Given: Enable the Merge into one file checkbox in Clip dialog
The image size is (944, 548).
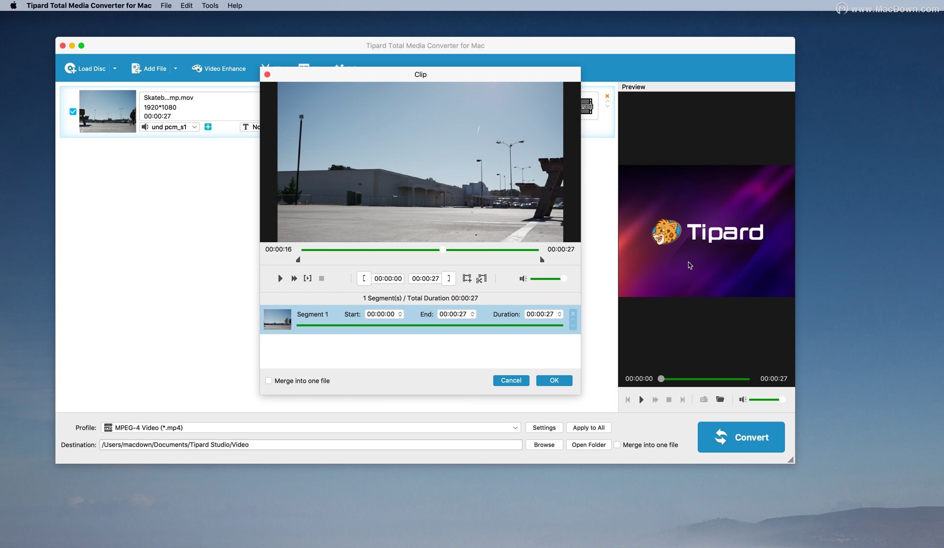Looking at the screenshot, I should click(x=269, y=380).
